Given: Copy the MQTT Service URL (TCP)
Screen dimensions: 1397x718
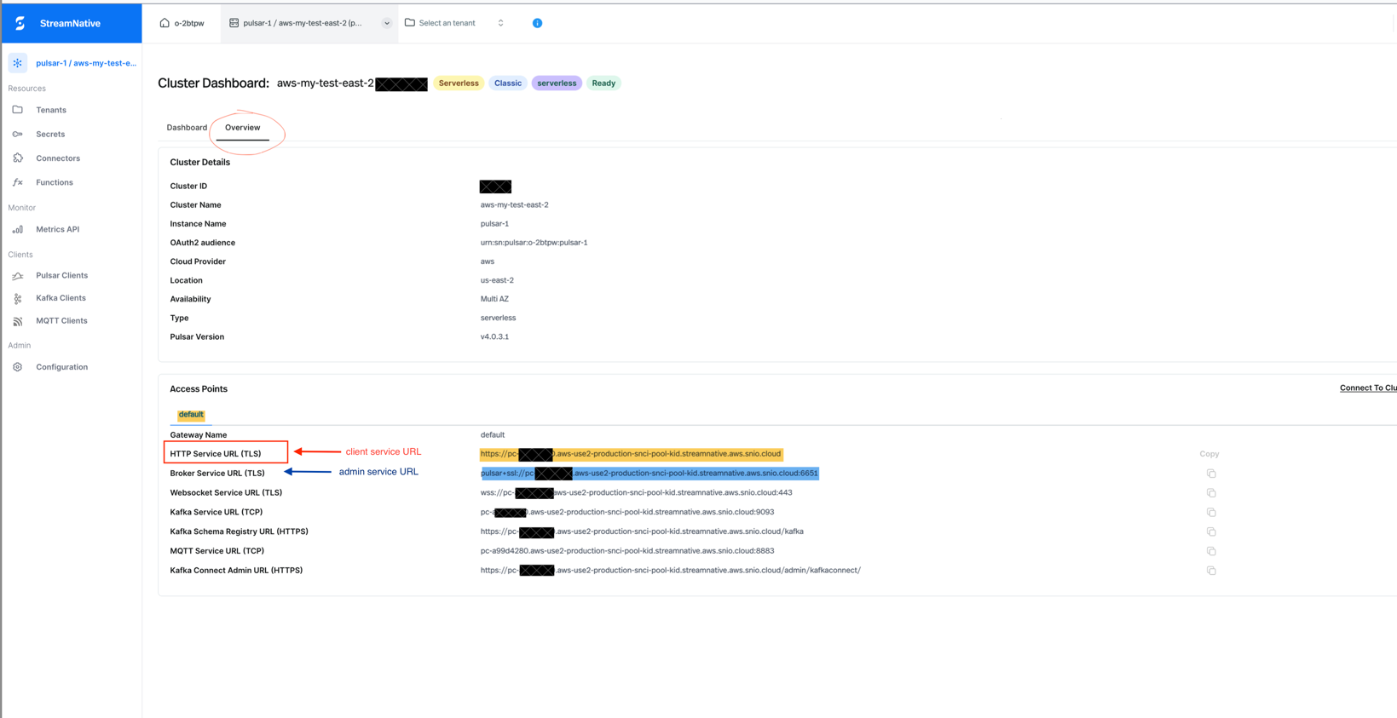Looking at the screenshot, I should [1211, 551].
